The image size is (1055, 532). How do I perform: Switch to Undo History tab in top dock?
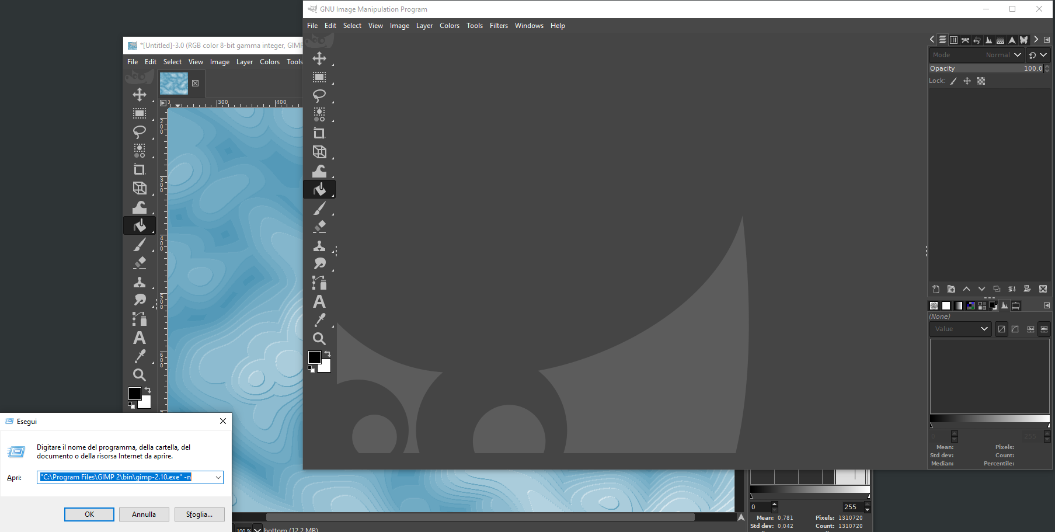point(977,40)
